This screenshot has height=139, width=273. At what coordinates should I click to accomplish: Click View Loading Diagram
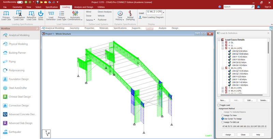point(151,17)
